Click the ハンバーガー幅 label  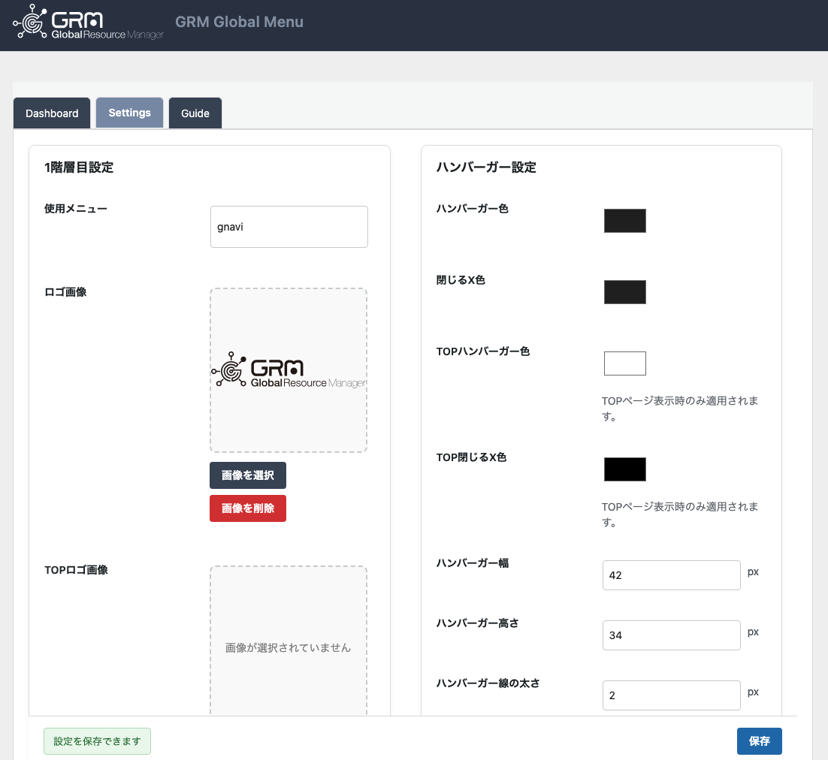coord(472,563)
